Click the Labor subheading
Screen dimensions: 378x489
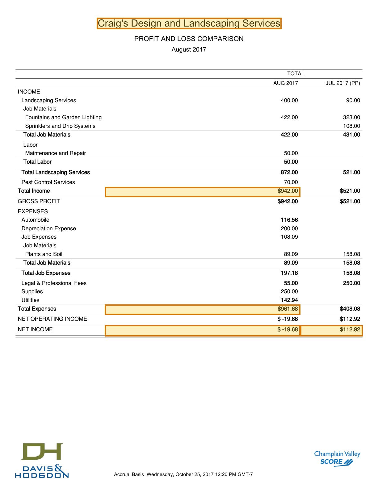30,145
